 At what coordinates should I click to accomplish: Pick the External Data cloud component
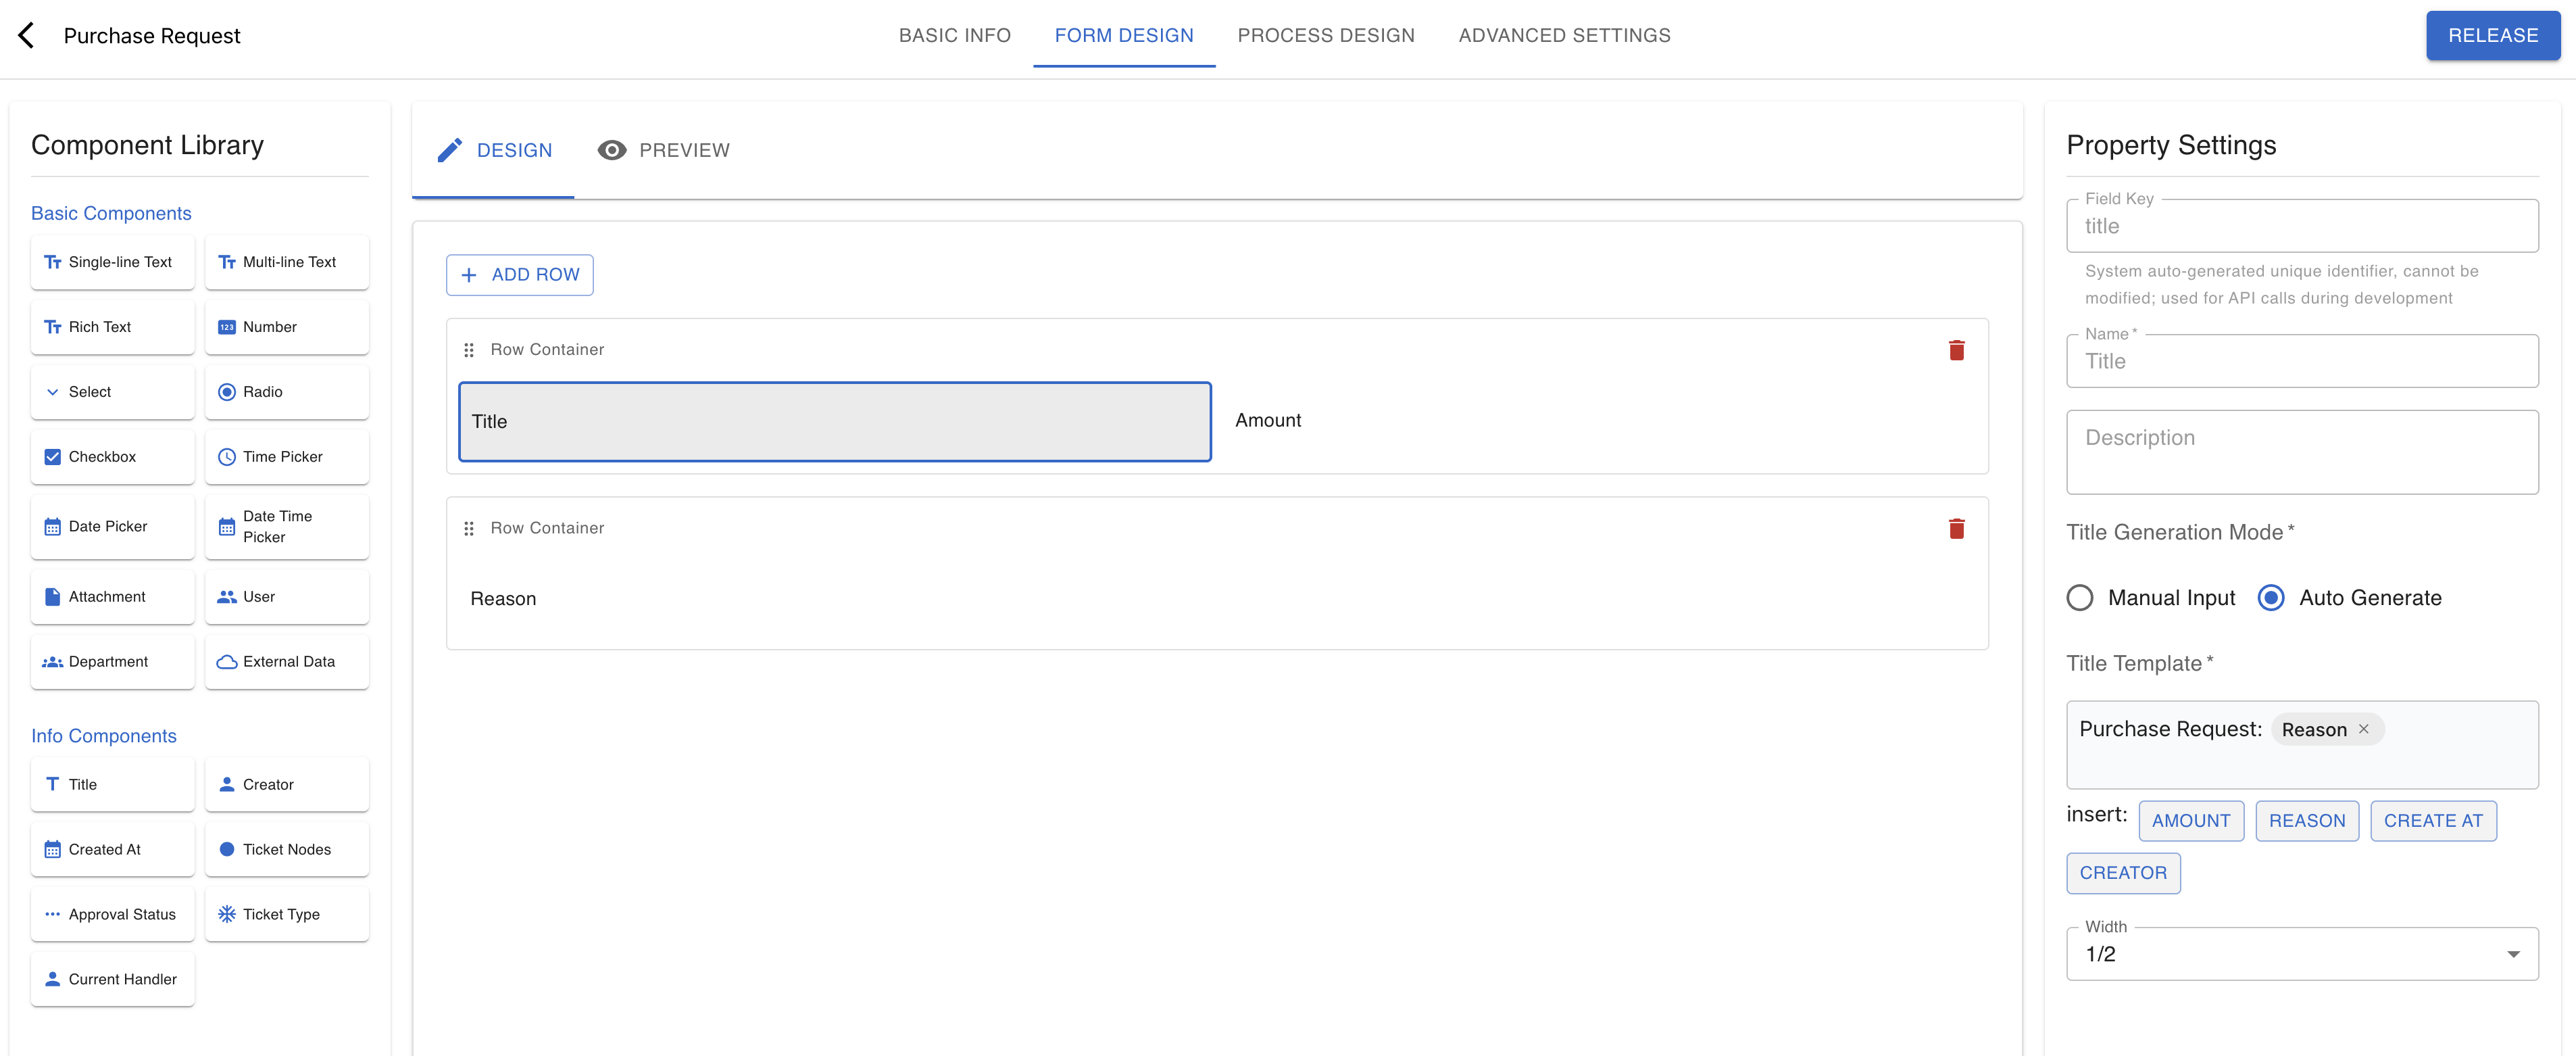287,662
